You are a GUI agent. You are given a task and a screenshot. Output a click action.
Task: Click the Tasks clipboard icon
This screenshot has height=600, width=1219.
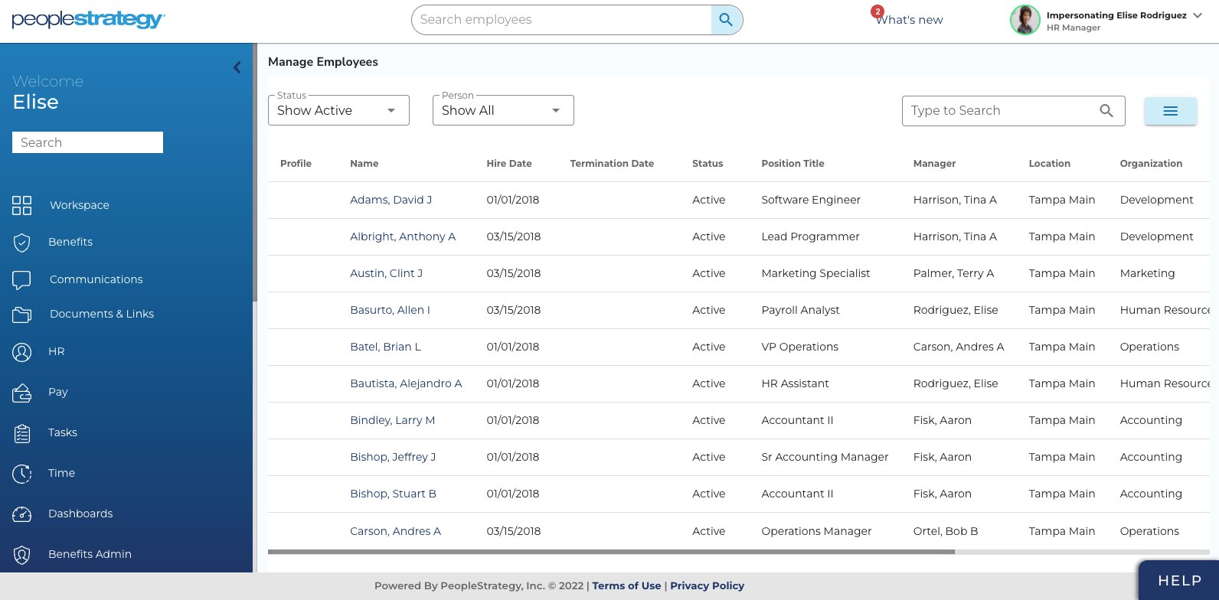point(22,433)
